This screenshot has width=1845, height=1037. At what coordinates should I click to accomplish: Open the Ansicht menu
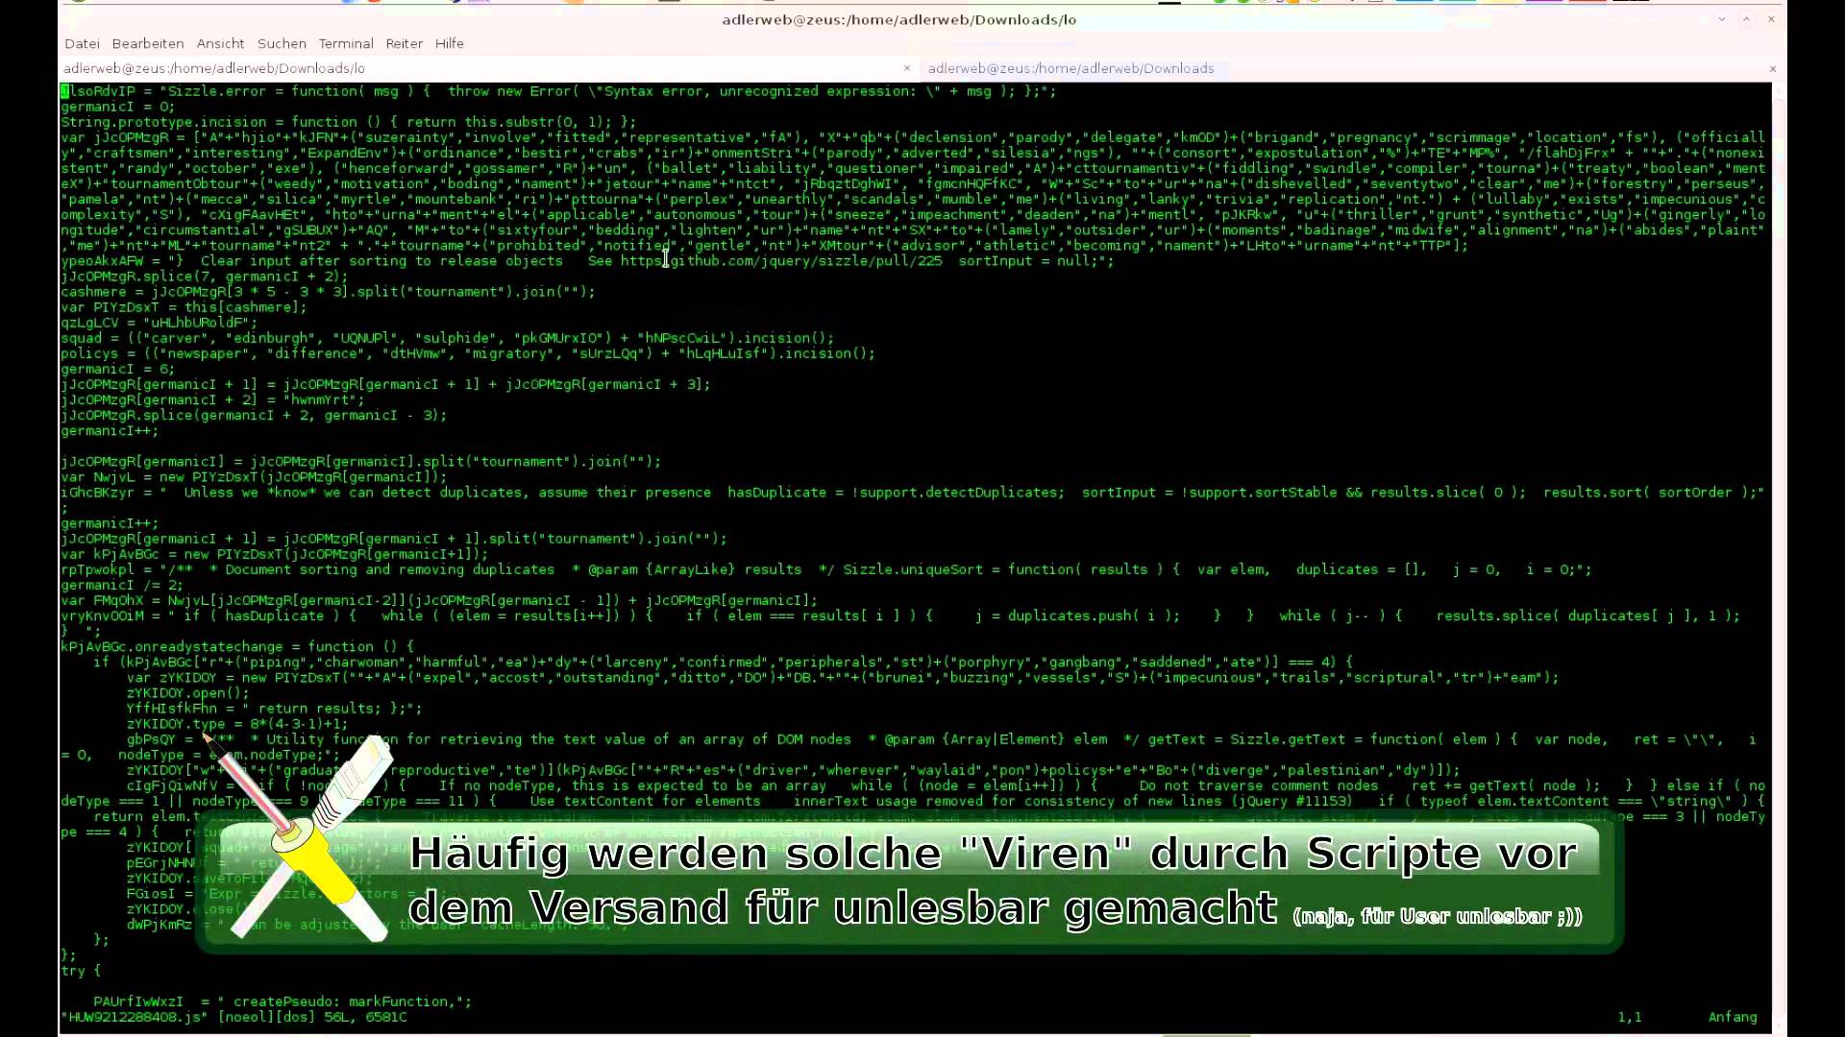pyautogui.click(x=220, y=43)
